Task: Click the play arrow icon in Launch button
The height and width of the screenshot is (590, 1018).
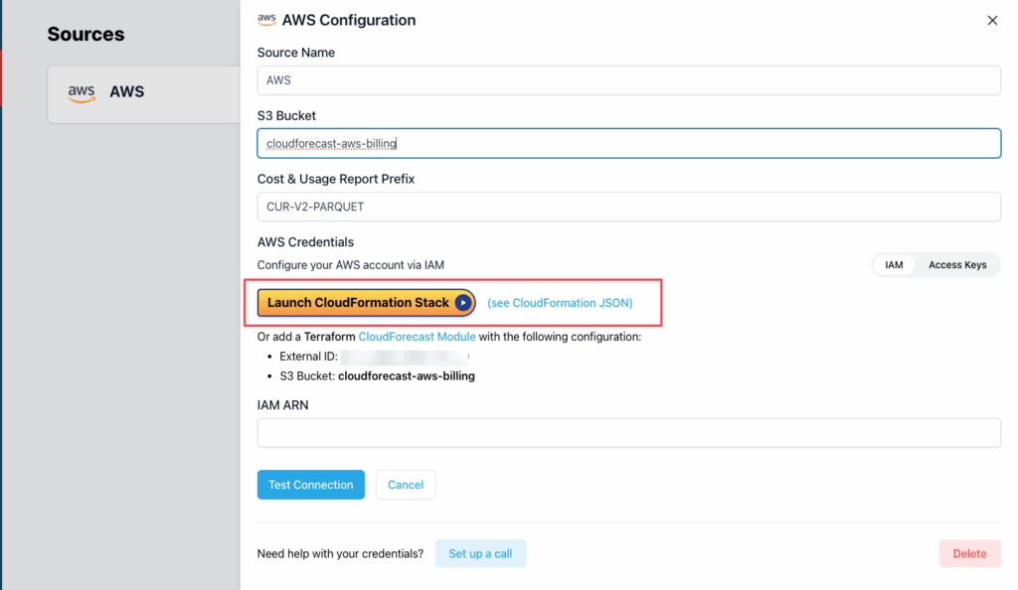Action: click(463, 303)
